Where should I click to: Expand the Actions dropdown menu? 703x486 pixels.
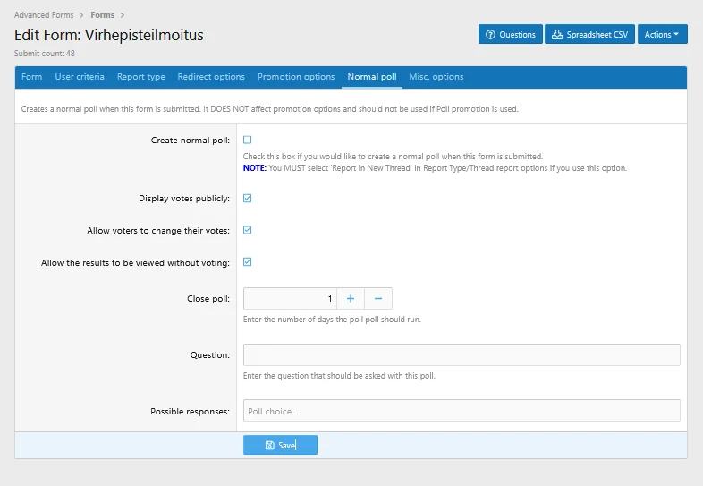click(x=662, y=34)
